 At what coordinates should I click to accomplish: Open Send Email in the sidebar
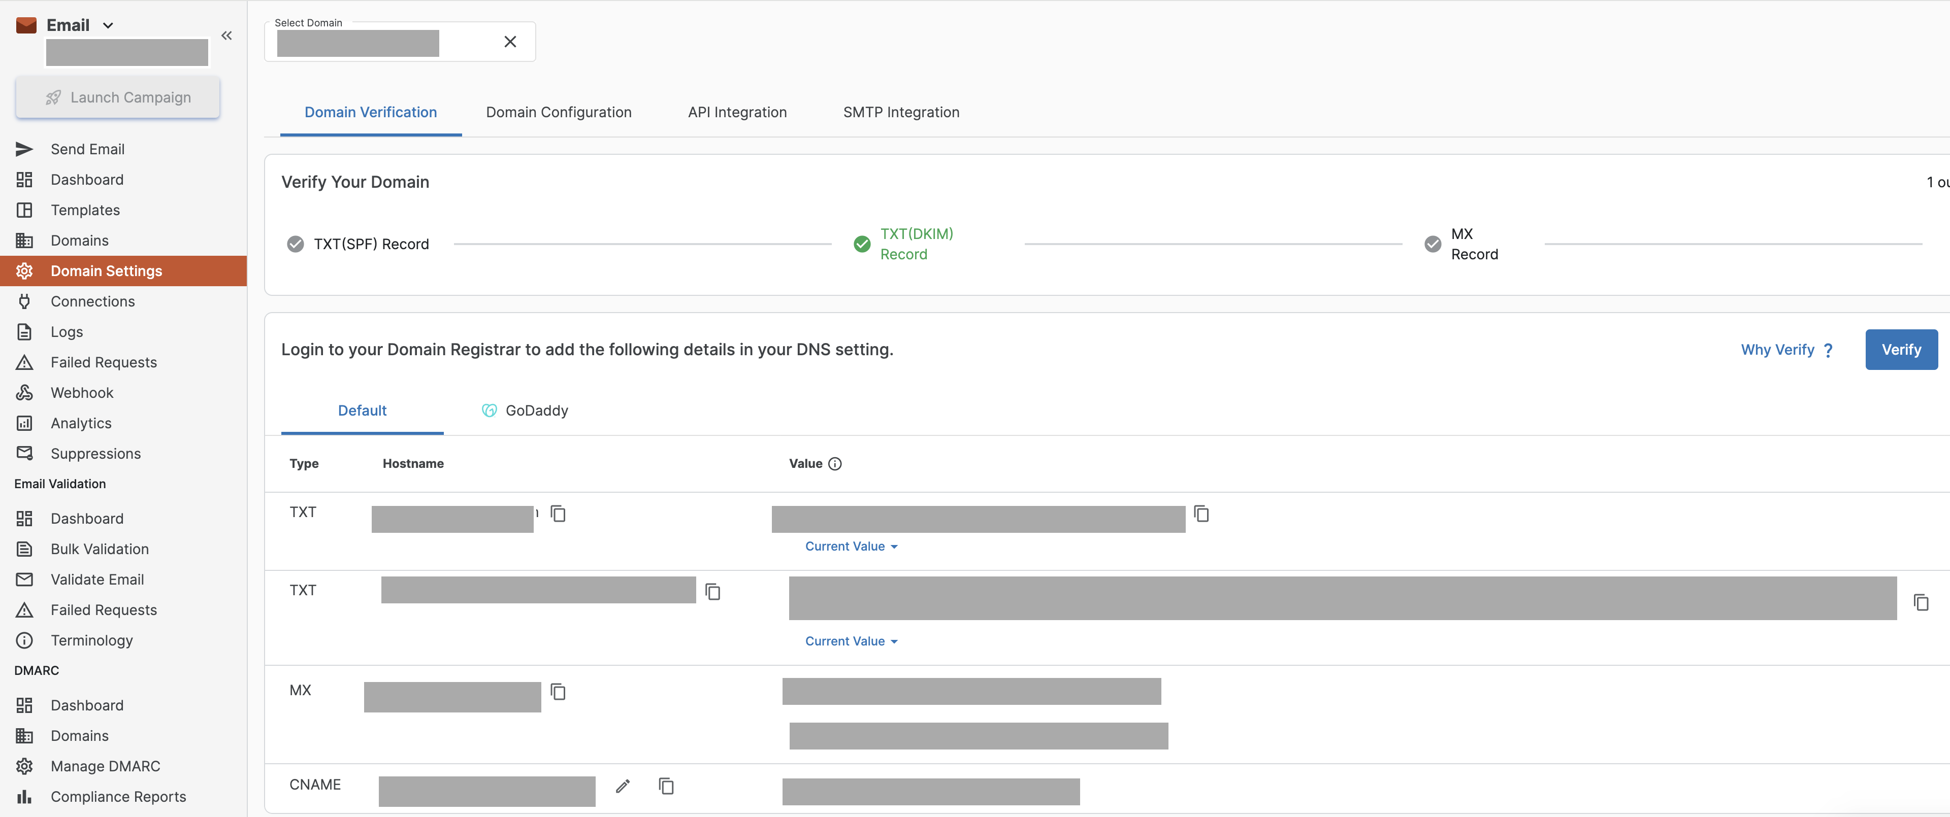(x=123, y=149)
